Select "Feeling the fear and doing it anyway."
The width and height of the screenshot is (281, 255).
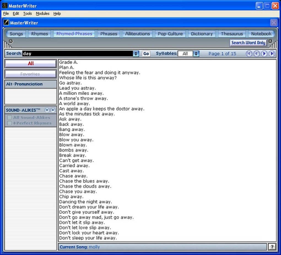tap(100, 73)
